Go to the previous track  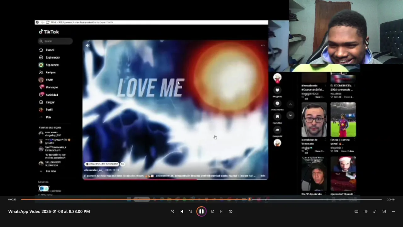point(181,212)
